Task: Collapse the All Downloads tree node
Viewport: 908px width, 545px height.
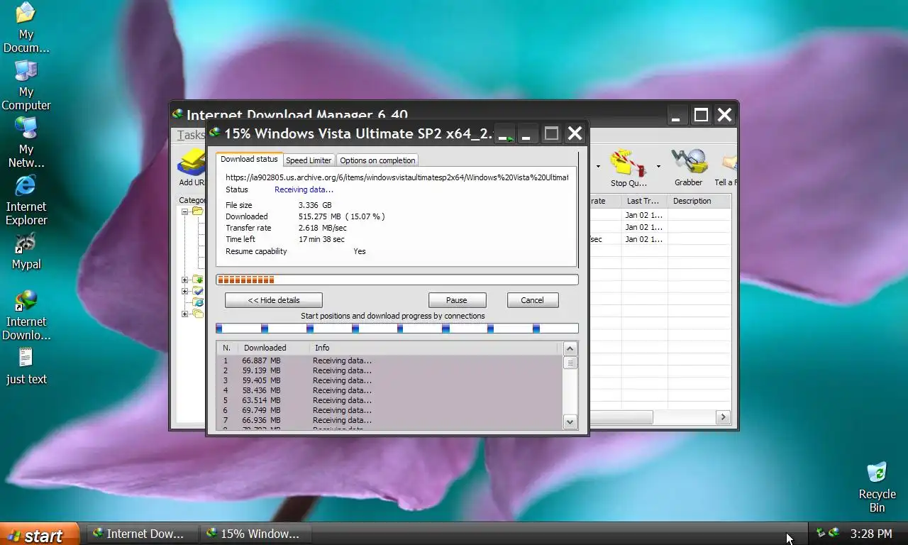Action: point(184,211)
